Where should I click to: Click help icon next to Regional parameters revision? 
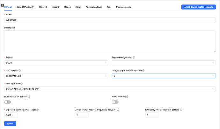pyautogui.click(x=143, y=71)
